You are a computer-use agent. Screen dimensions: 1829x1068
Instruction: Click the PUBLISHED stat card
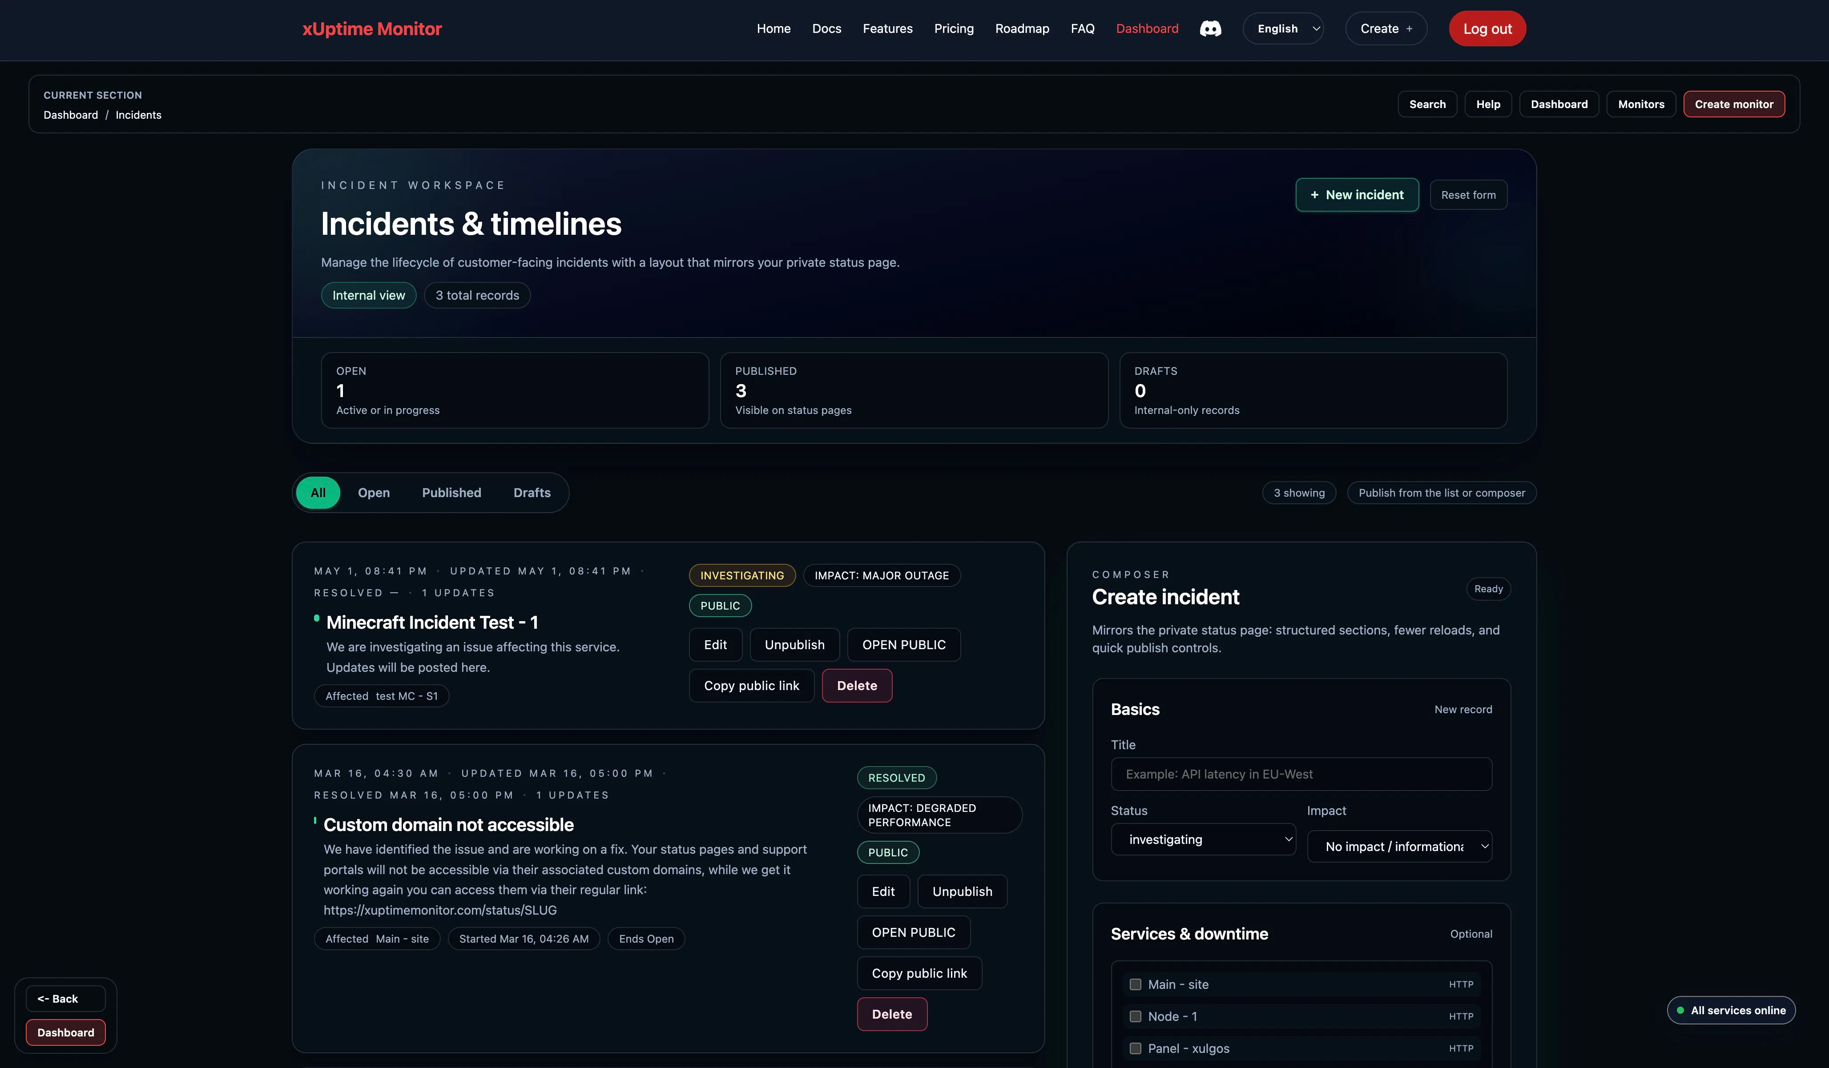(914, 390)
